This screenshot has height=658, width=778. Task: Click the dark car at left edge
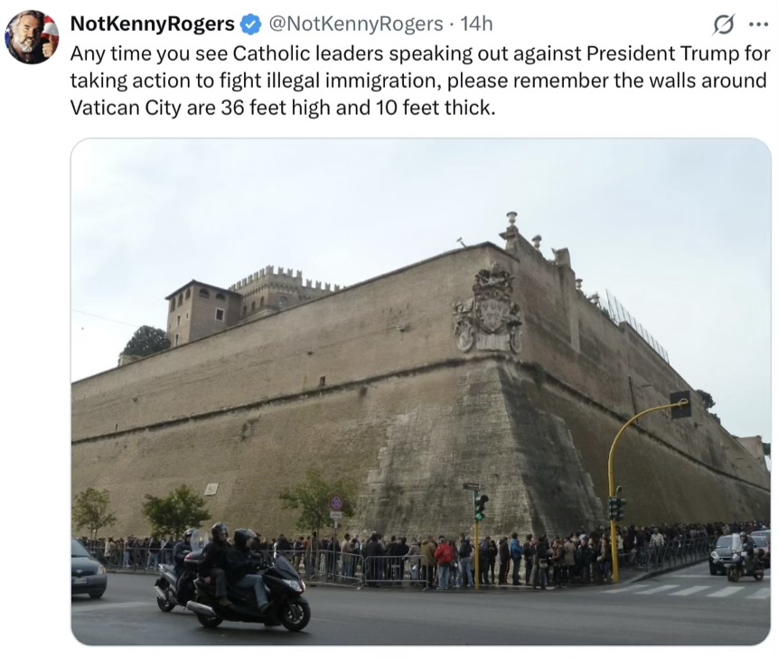pyautogui.click(x=89, y=569)
